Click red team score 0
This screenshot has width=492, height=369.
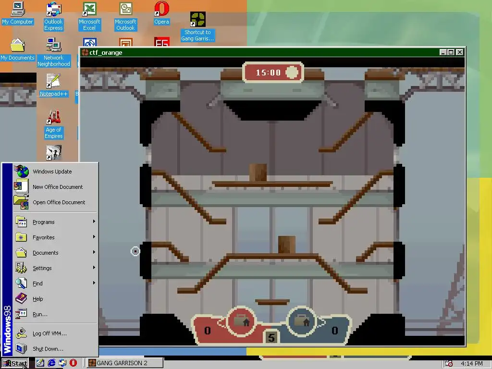(x=208, y=331)
